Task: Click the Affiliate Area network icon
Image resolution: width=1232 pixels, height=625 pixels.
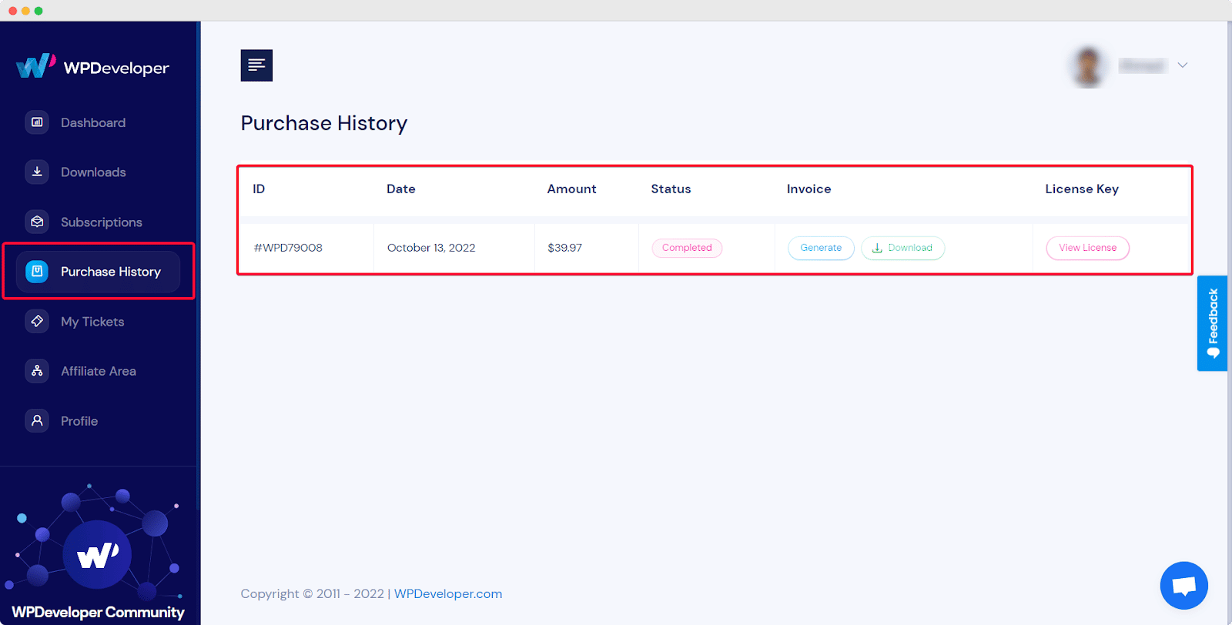Action: tap(37, 371)
